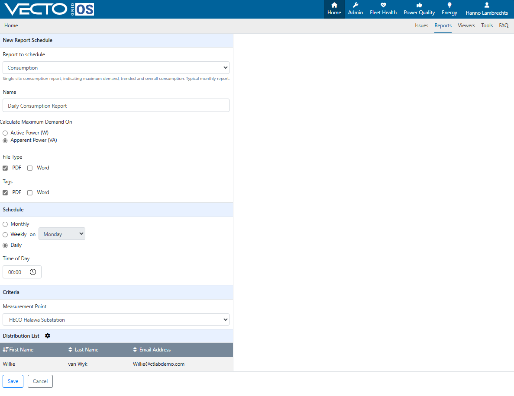
Task: Sort distribution list by First Name
Action: [x=18, y=350]
